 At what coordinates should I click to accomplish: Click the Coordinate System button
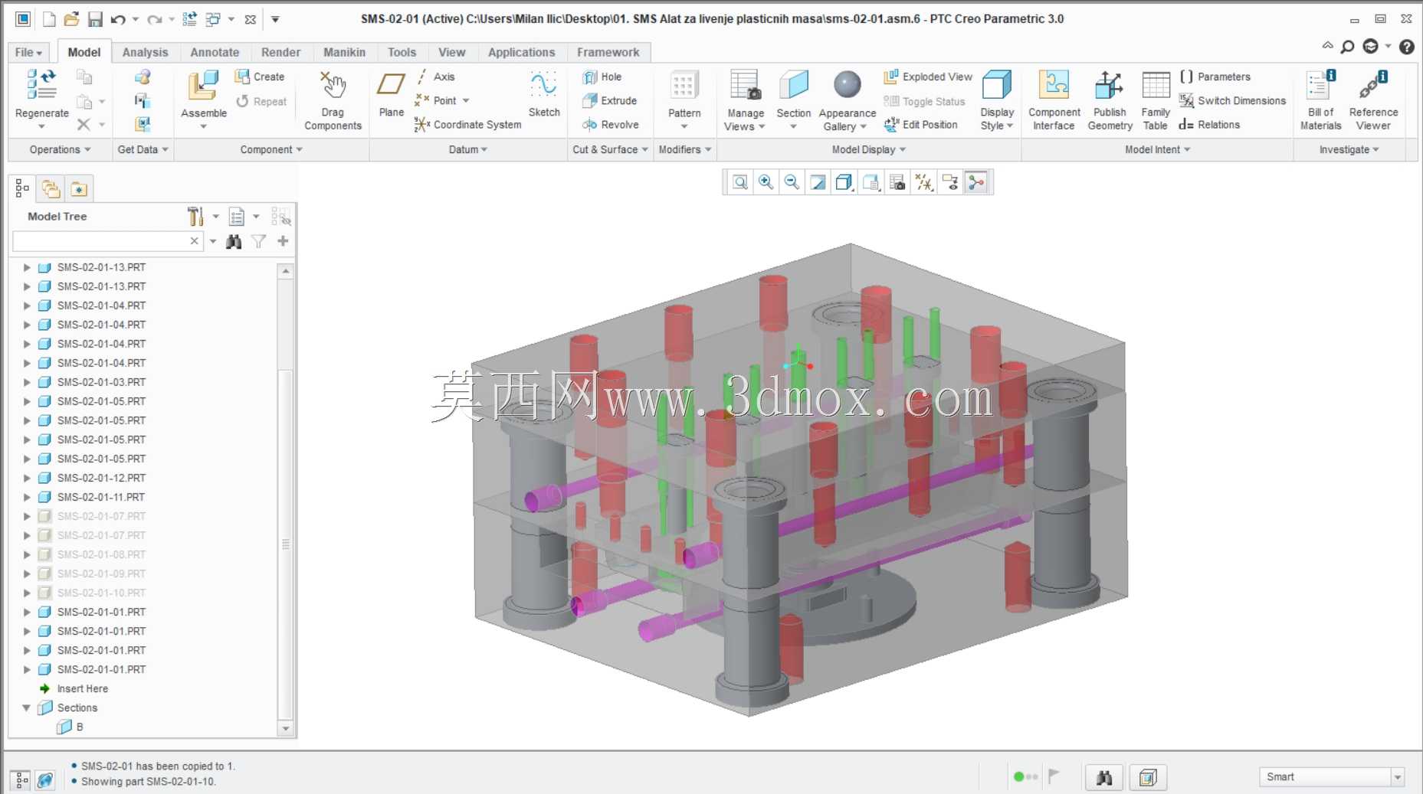pos(467,124)
